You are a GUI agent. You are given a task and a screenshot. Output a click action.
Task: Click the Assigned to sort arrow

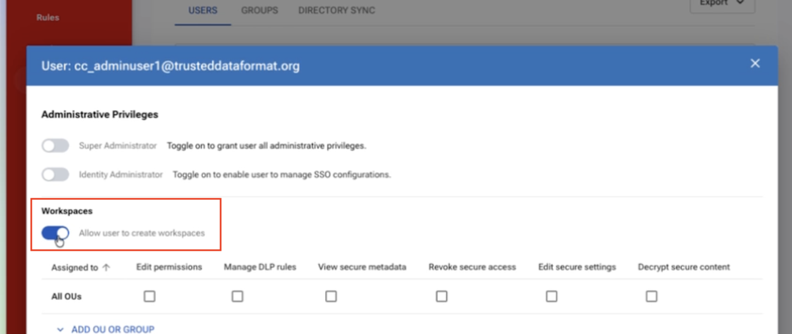(106, 268)
